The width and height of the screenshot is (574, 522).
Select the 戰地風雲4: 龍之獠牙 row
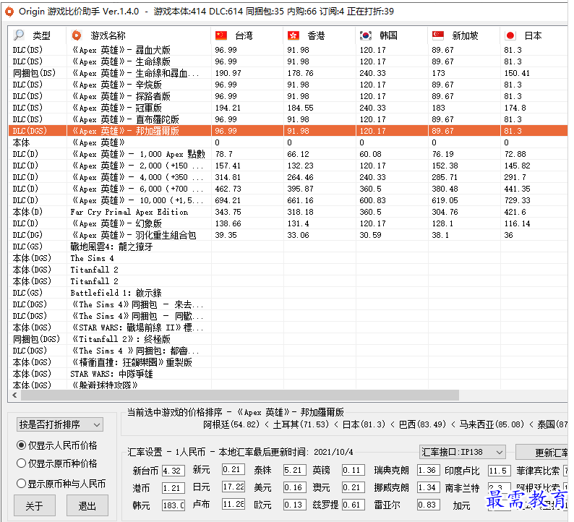click(x=288, y=247)
